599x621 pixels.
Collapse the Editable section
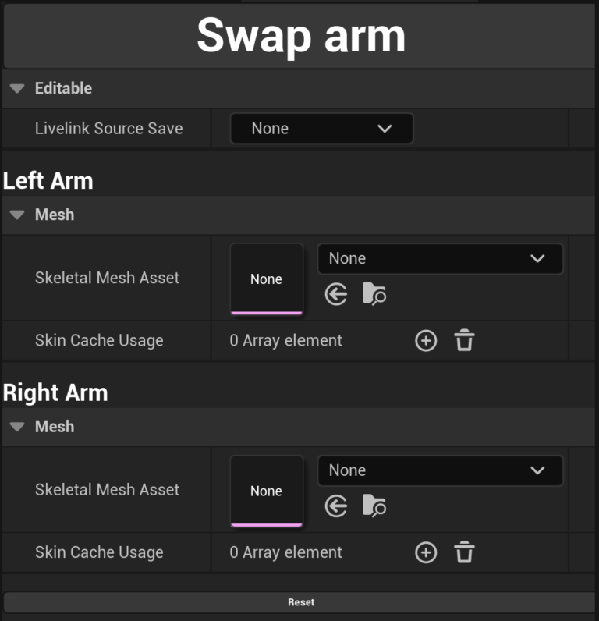pos(17,89)
